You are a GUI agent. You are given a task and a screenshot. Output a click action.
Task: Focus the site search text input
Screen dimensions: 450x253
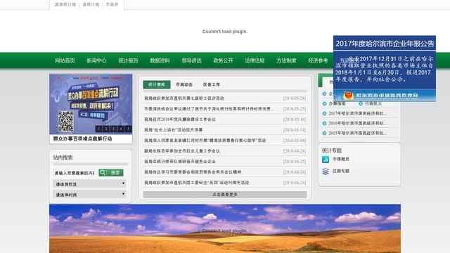[75, 173]
